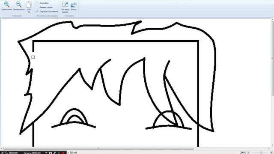Image resolution: width=274 pixels, height=154 pixels.
Task: Click the pencil draw icon in recorder bar
Action: pos(54,153)
